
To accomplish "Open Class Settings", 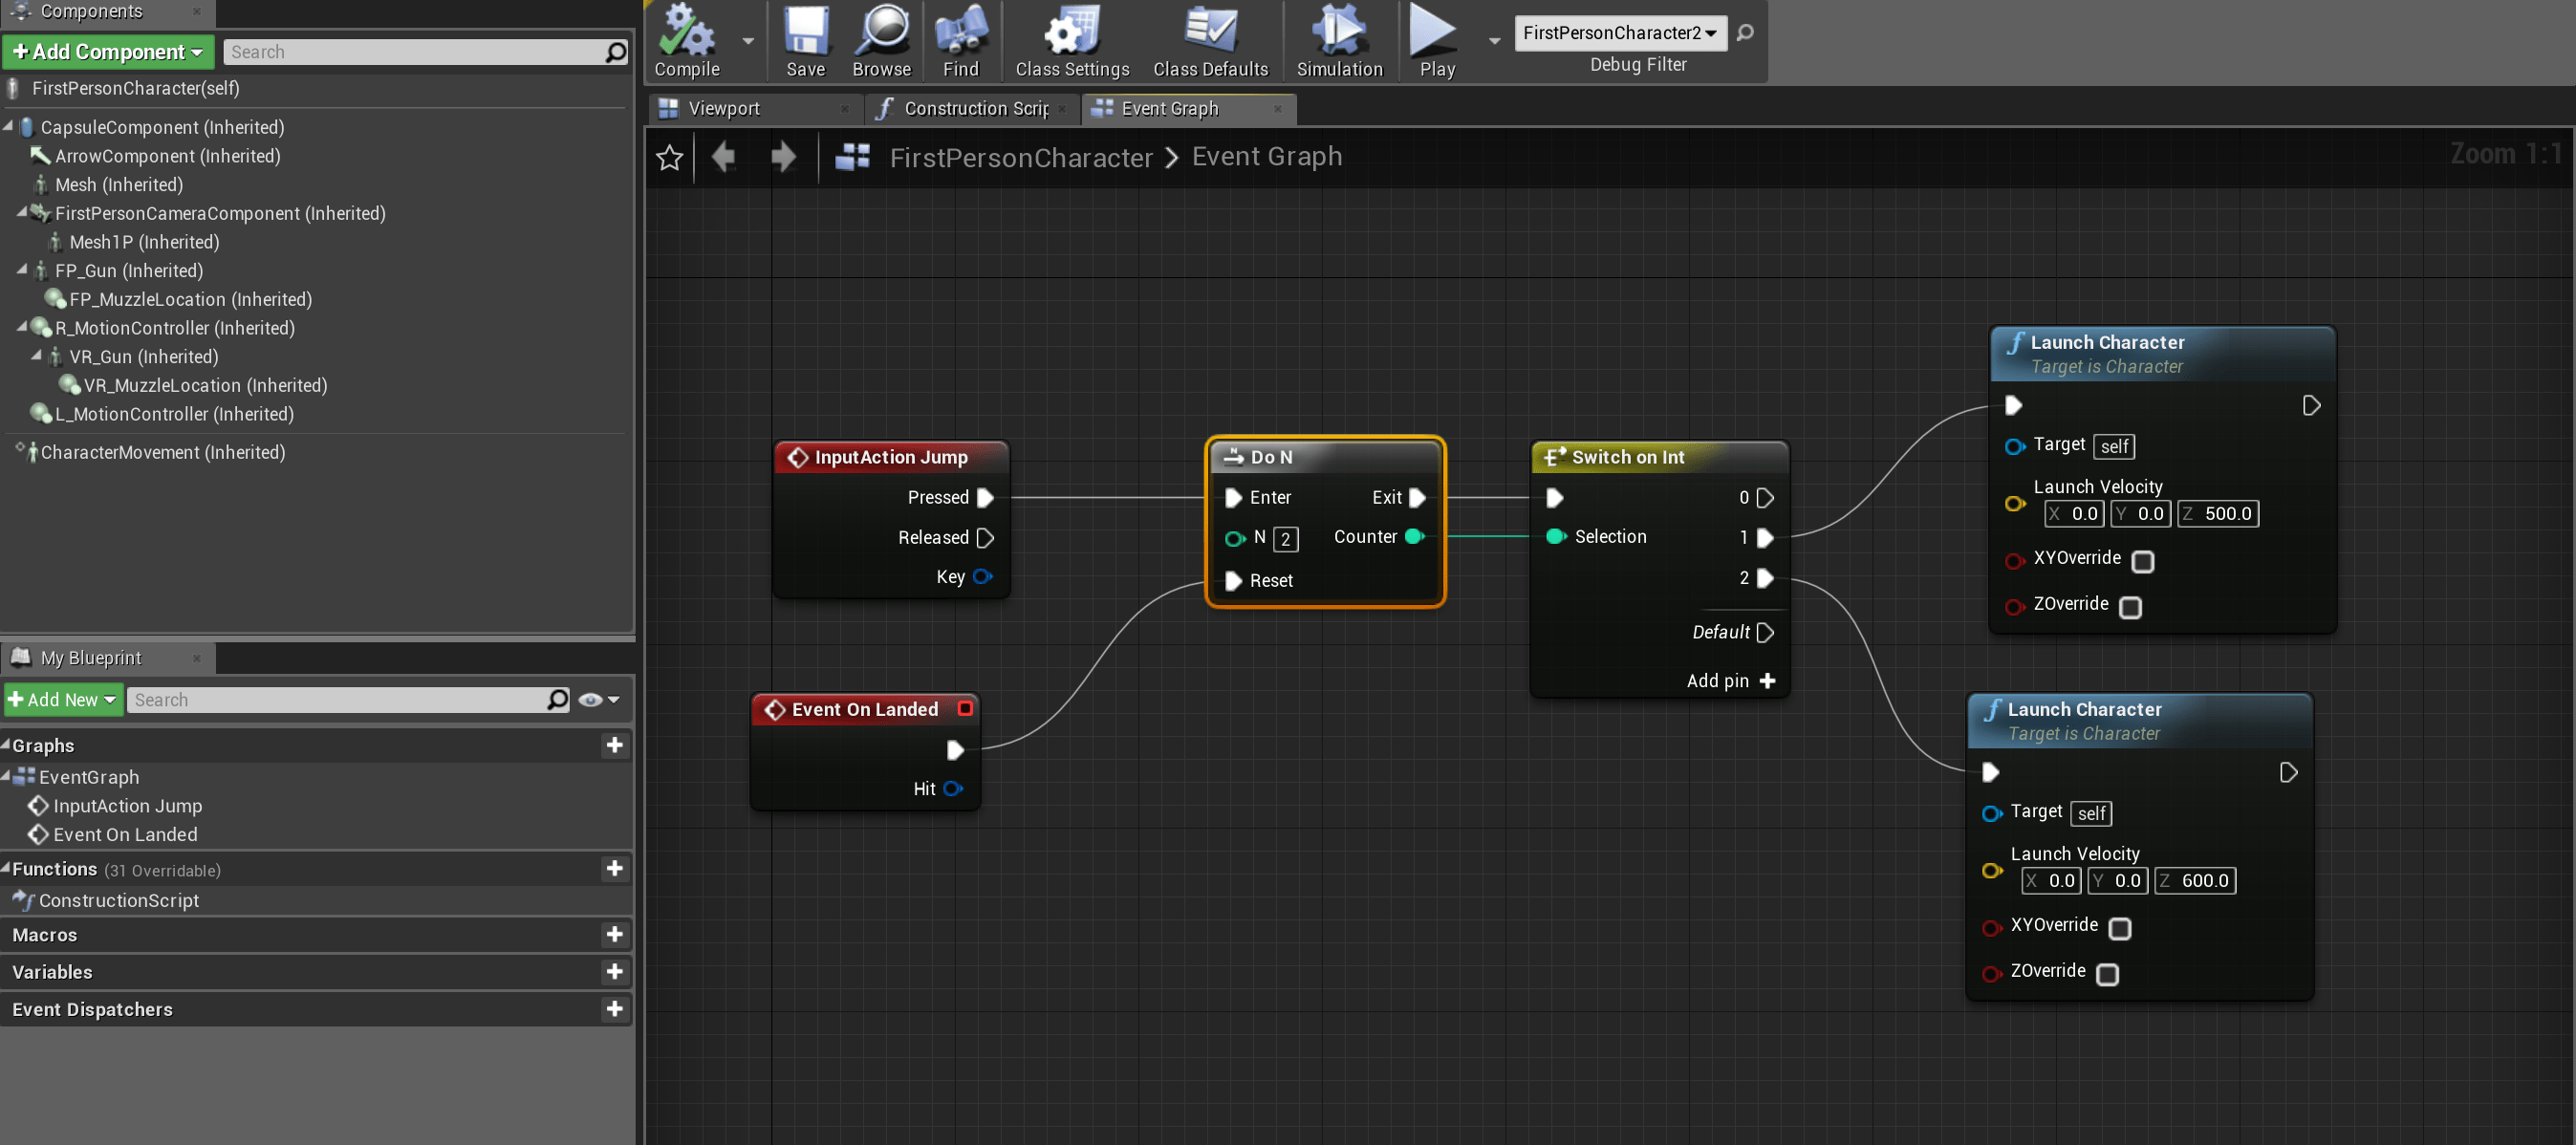I will [1071, 40].
